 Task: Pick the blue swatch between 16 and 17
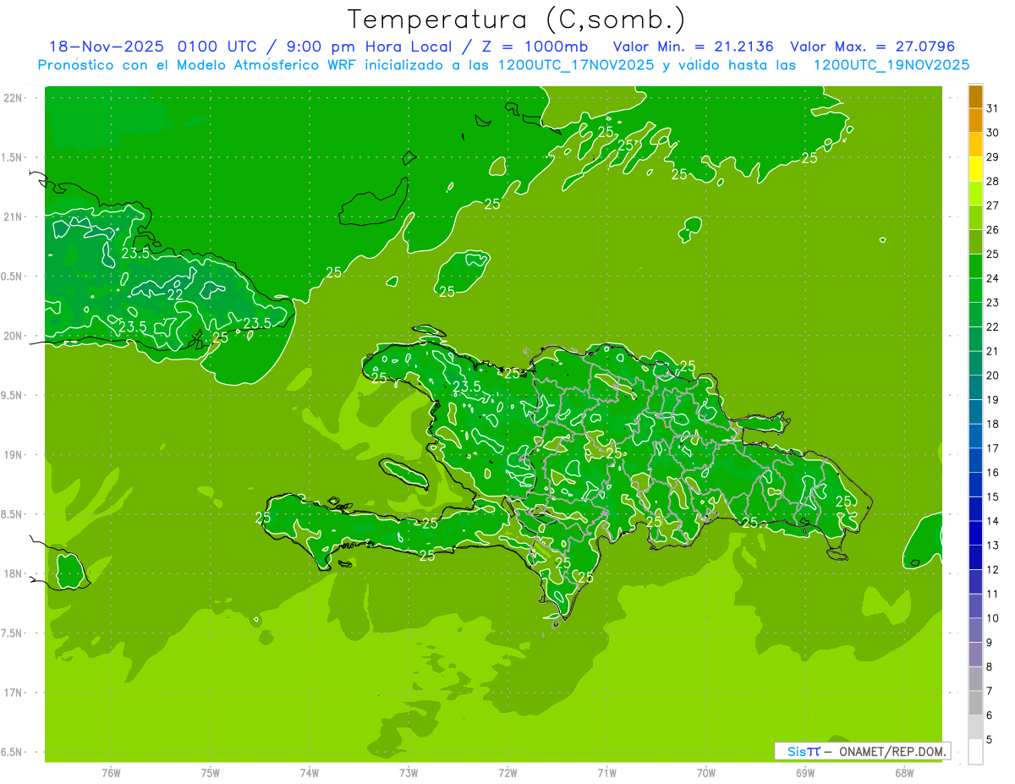coord(975,461)
